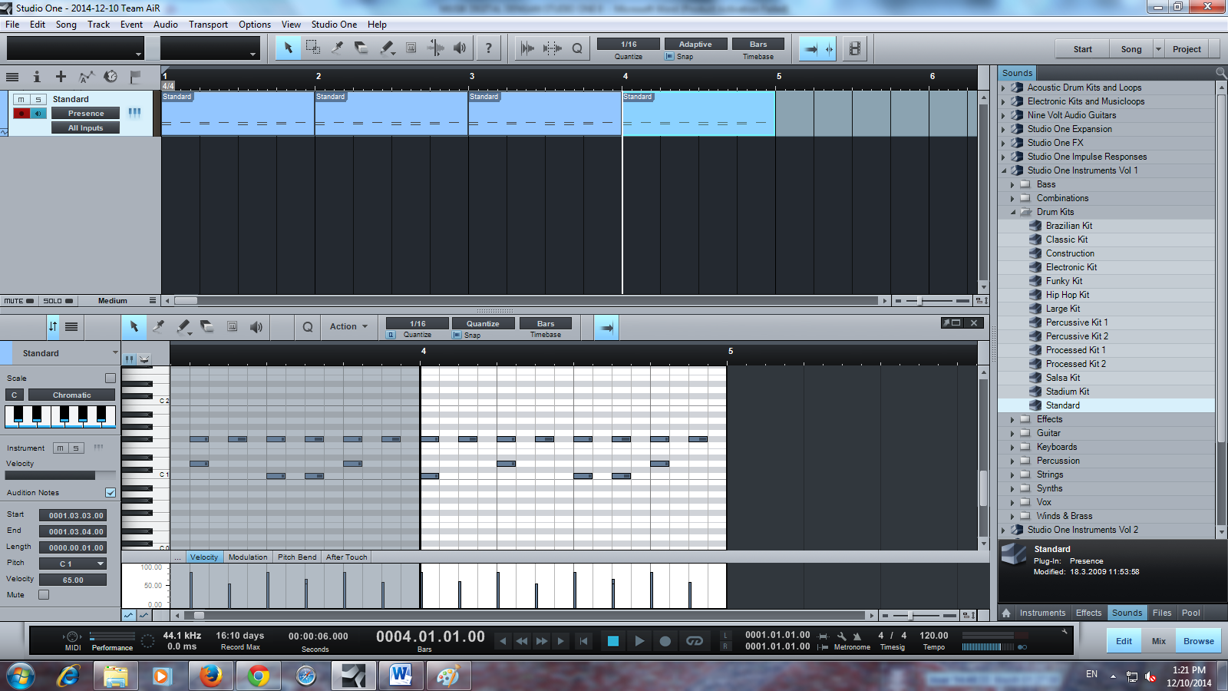
Task: Enable the Scale checkbox
Action: pyautogui.click(x=111, y=378)
